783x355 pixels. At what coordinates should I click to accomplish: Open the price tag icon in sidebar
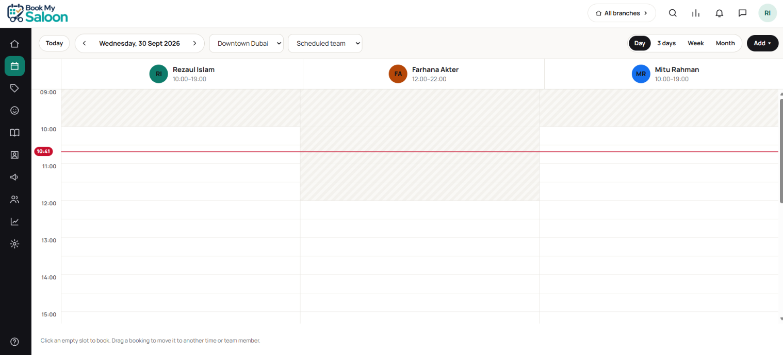coord(14,88)
